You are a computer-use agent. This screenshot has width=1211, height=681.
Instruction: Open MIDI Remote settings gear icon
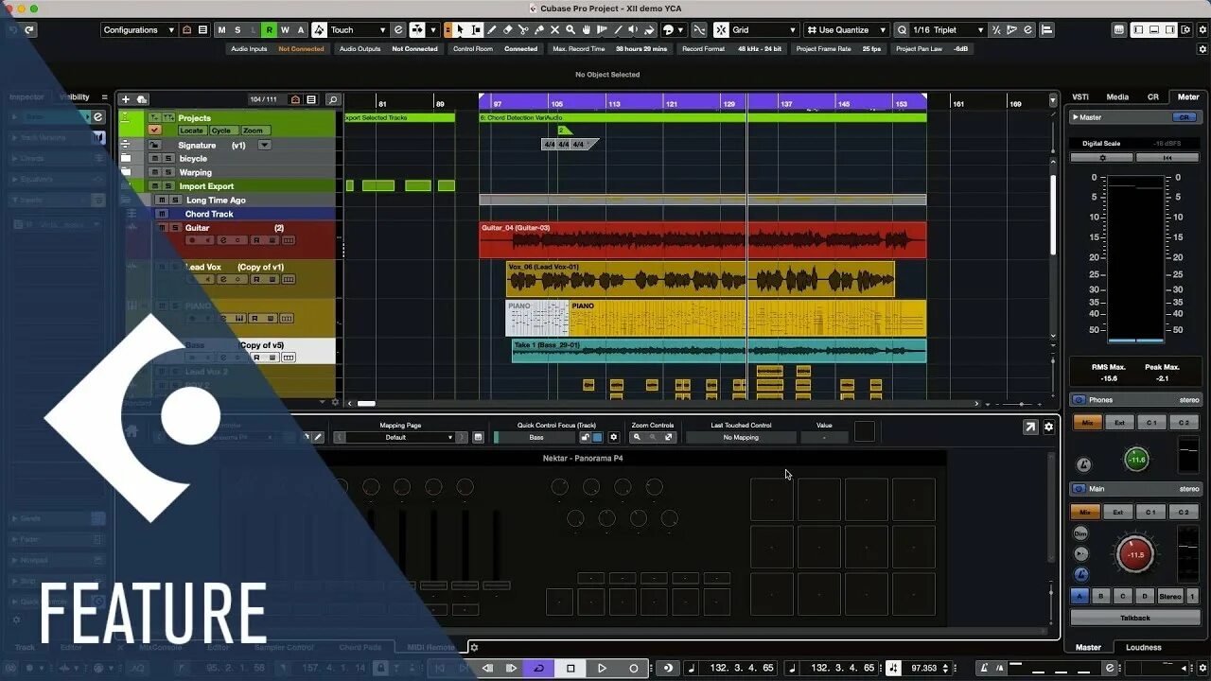[x=1048, y=428]
